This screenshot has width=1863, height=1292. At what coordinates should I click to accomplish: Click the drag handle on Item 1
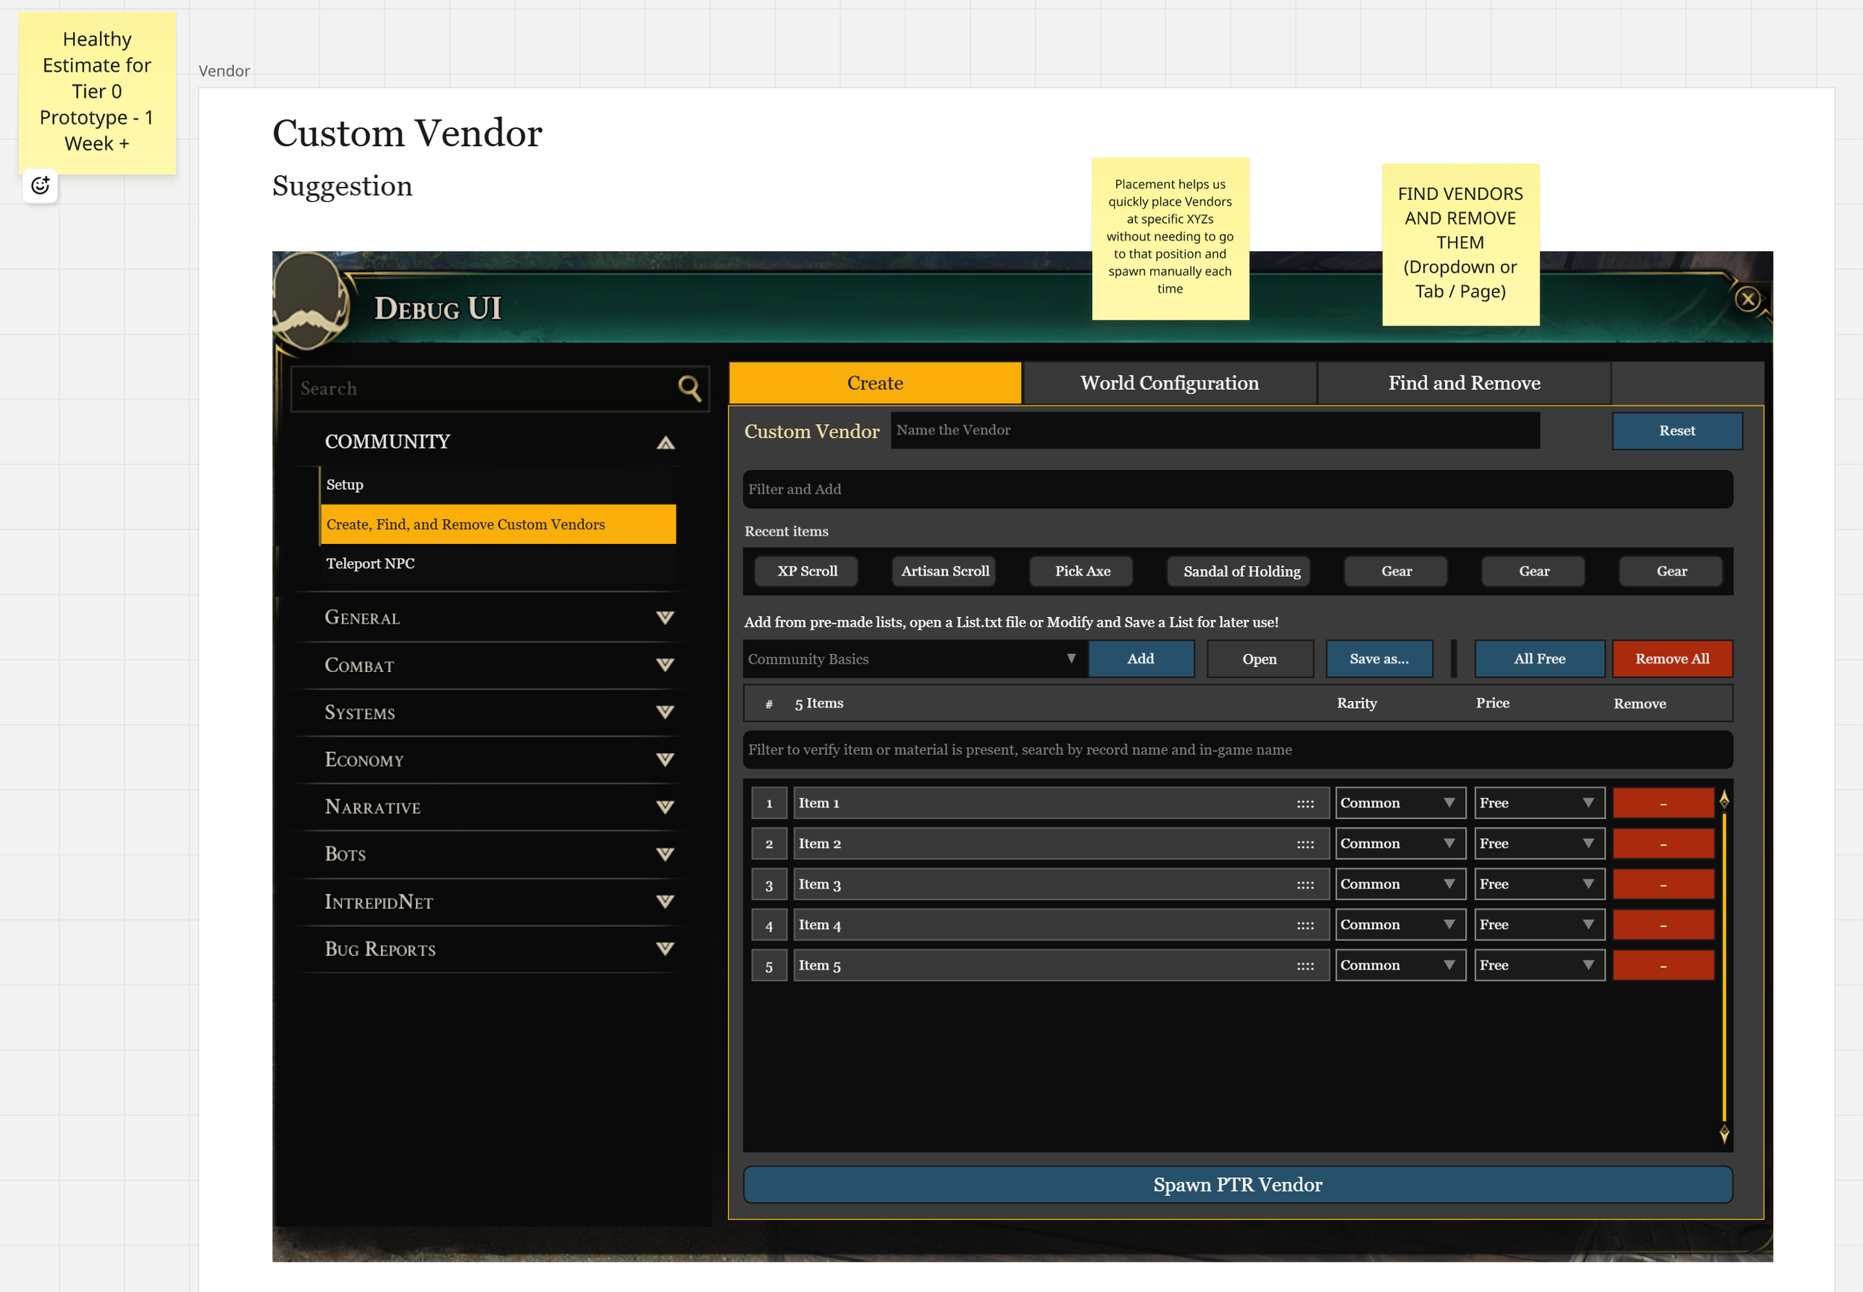[1304, 804]
